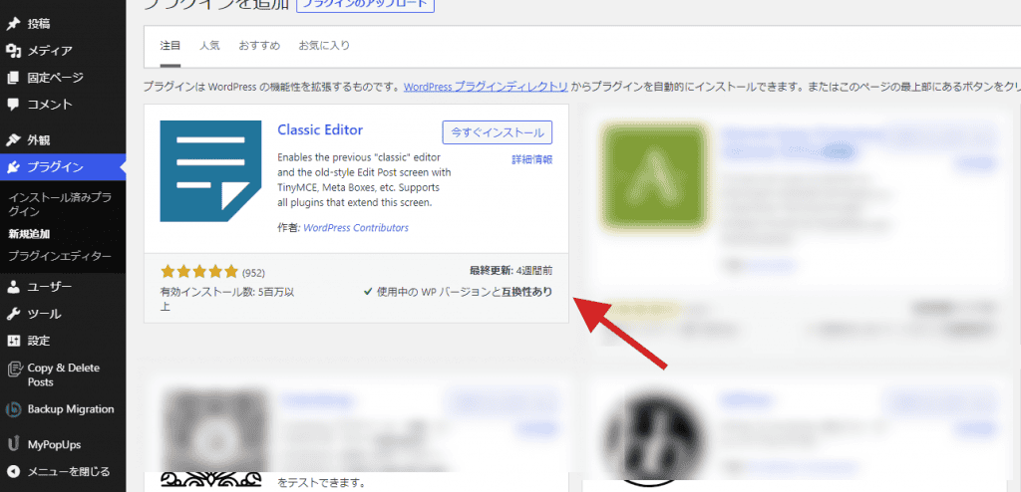Image resolution: width=1021 pixels, height=492 pixels.
Task: Click the Copy & Delete Posts icon
Action: coord(14,370)
